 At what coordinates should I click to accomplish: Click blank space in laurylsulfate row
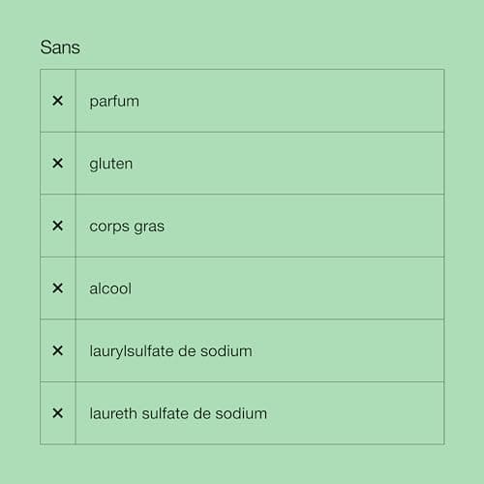pos(348,350)
